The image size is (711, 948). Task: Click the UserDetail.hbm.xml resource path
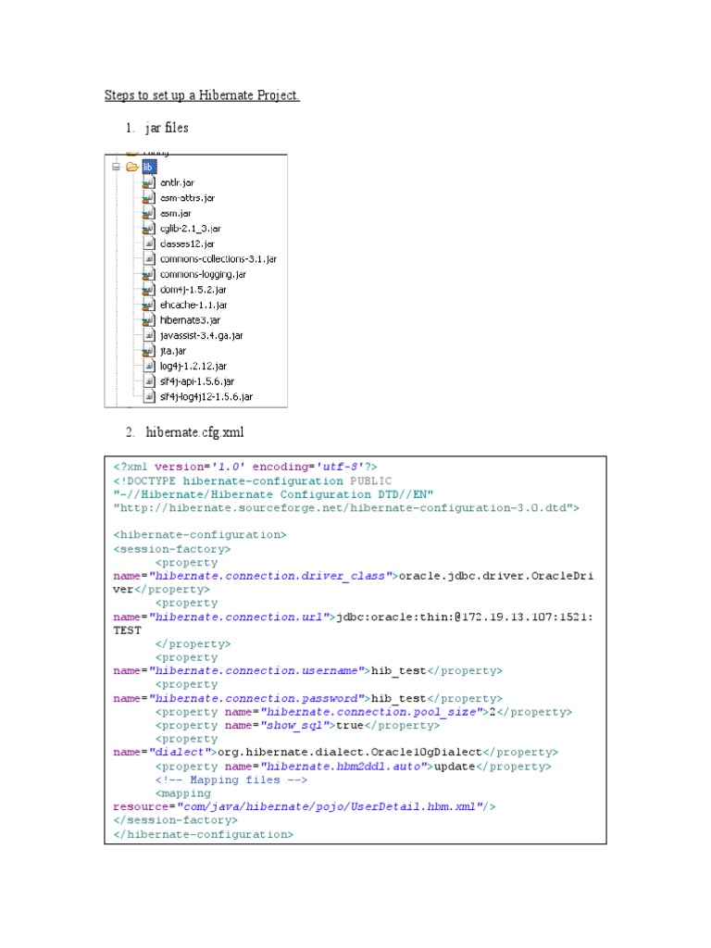point(329,806)
